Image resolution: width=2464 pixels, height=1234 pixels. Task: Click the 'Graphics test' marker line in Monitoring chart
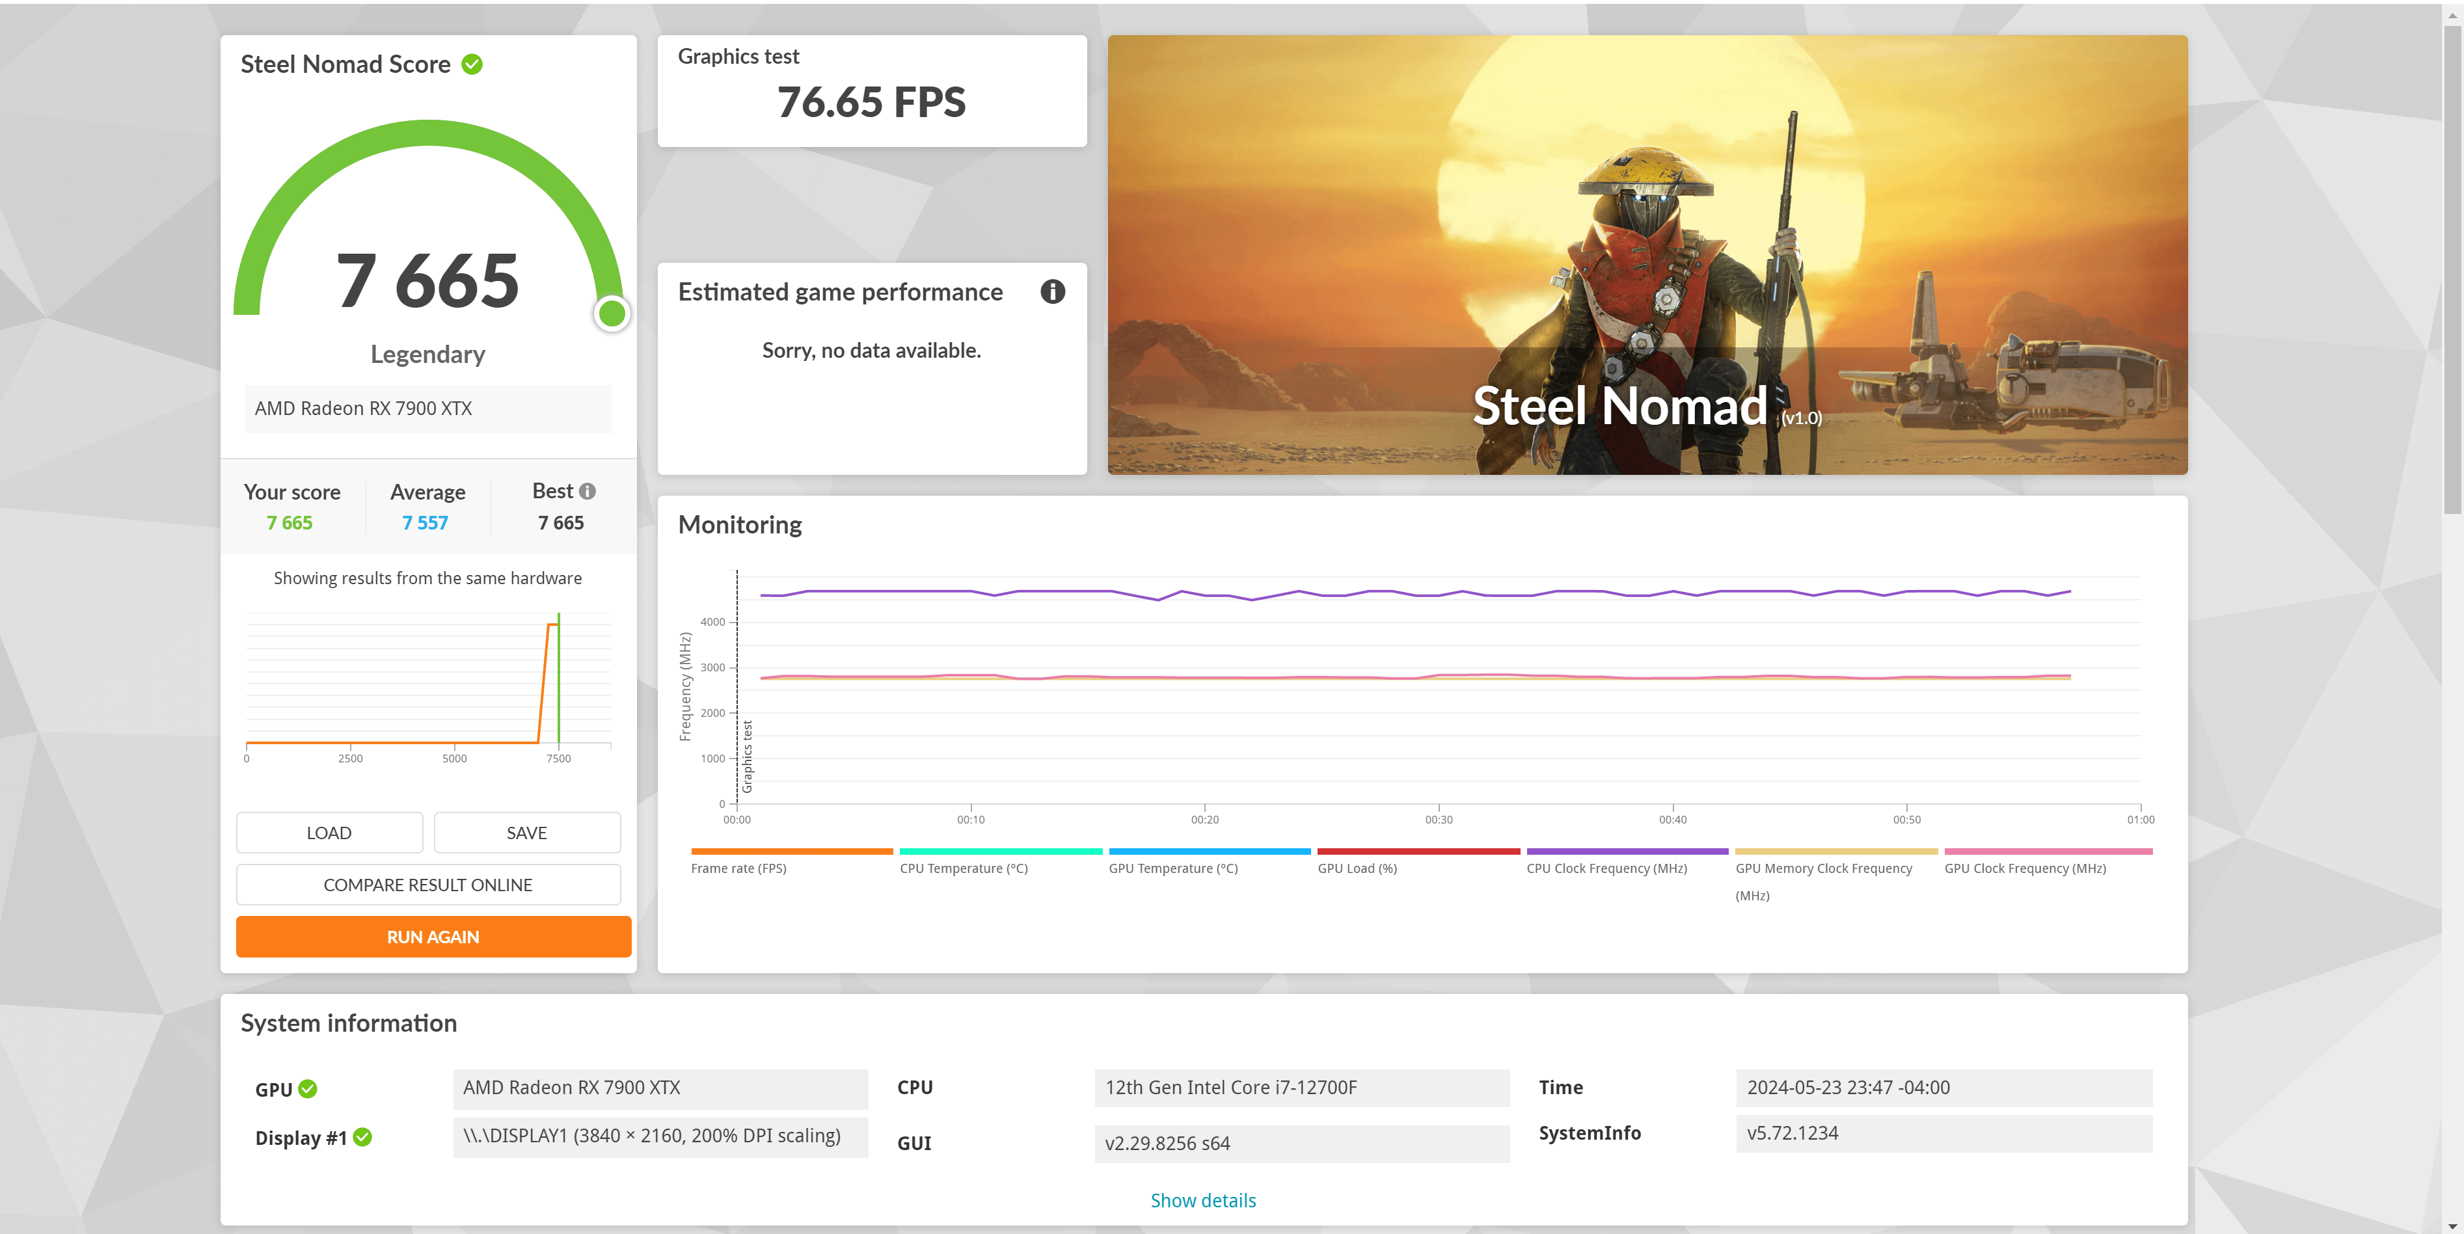tap(737, 687)
